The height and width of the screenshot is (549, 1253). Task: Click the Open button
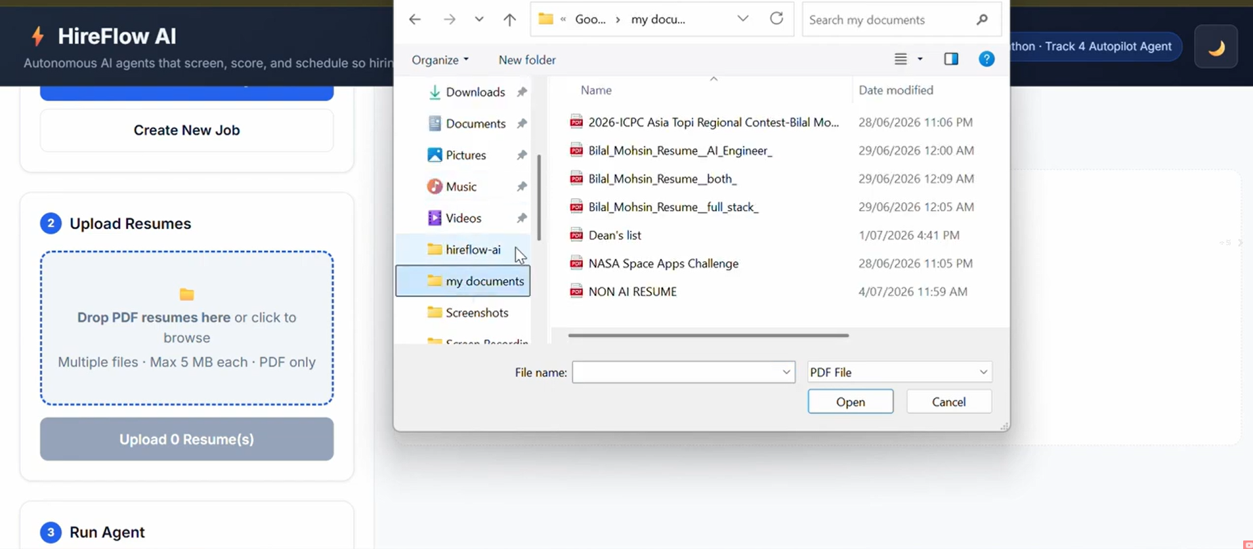(850, 401)
